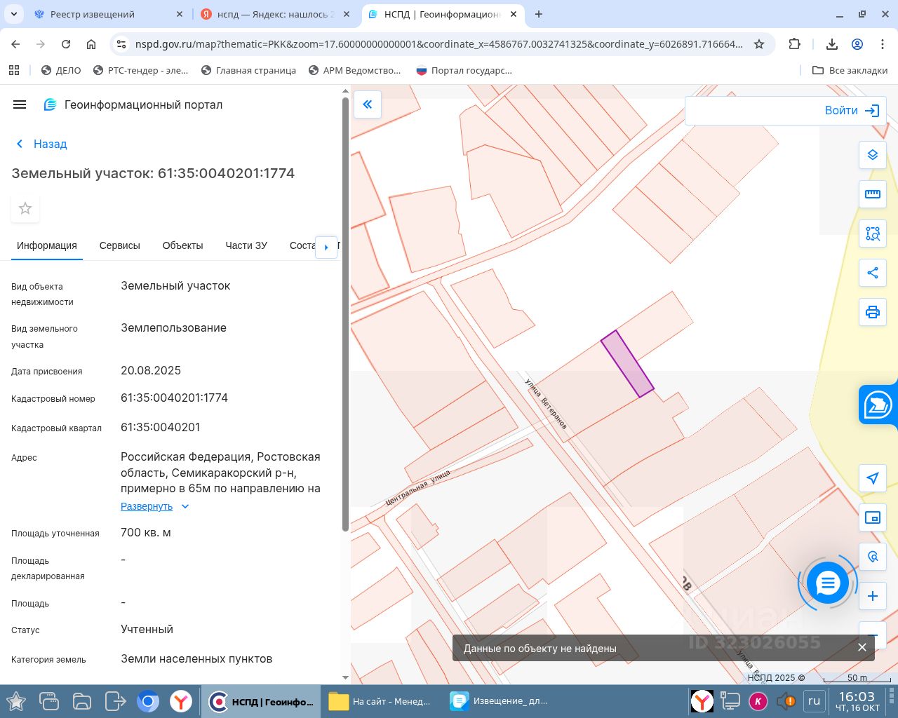The width and height of the screenshot is (898, 718).
Task: Launch Yandex Browser from the taskbar
Action: click(181, 701)
